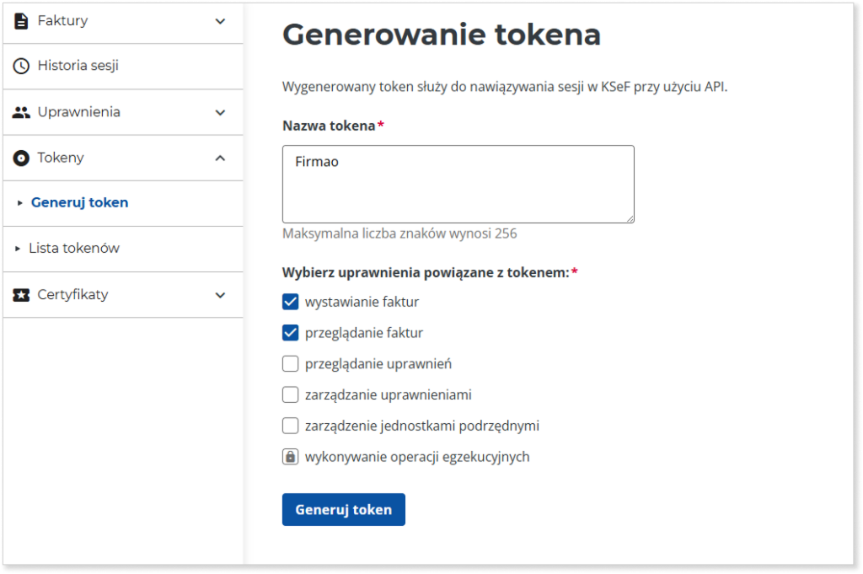This screenshot has width=863, height=574.
Task: Click the Historia sesji clock icon
Action: (21, 66)
